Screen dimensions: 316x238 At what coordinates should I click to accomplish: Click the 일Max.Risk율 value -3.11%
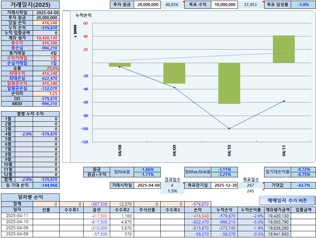(224, 170)
